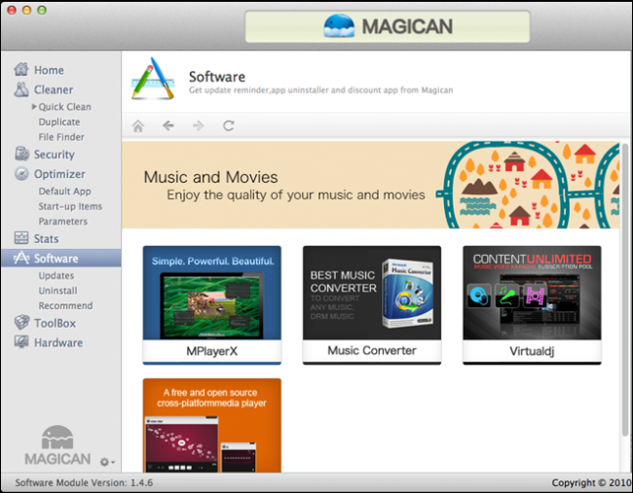Click the MPlayerX title label
Viewport: 633px width, 493px height.
[x=212, y=351]
